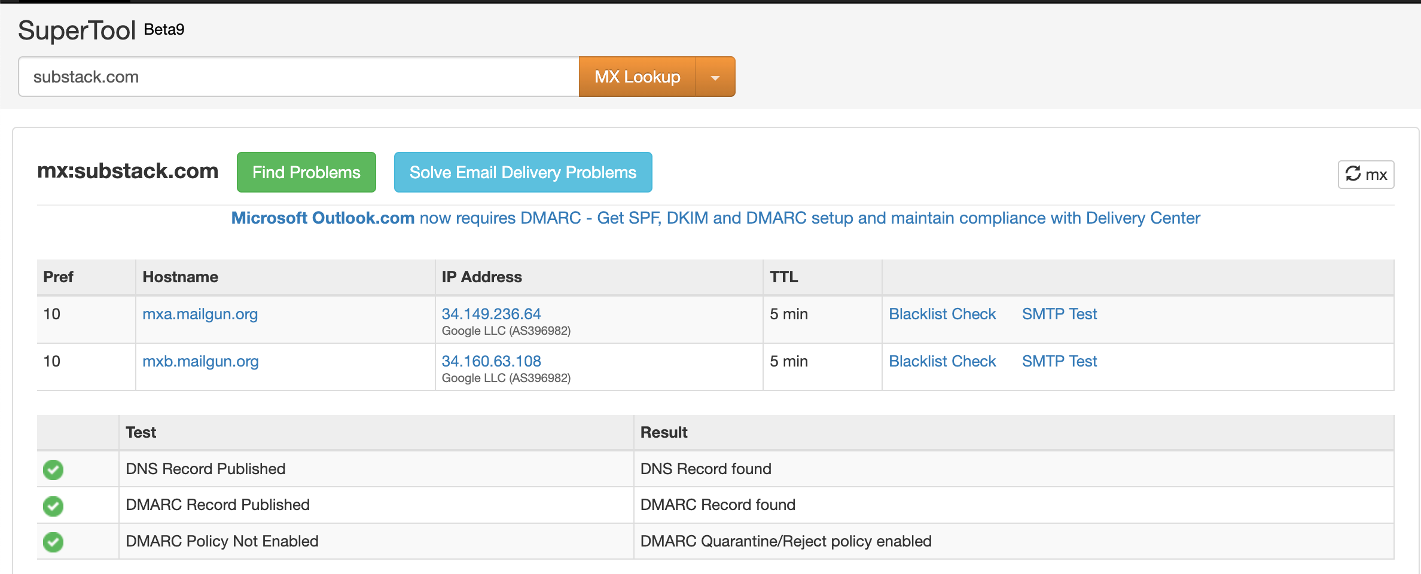Click Google LLC (AS396982) under 34.149.236.64

[506, 331]
